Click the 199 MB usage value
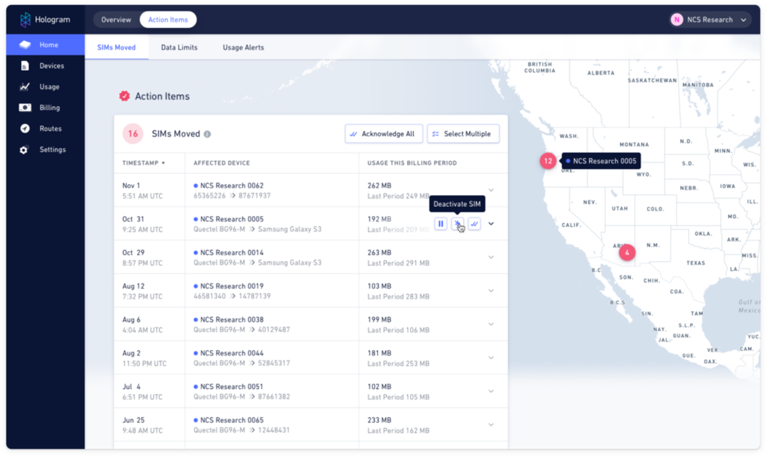Viewport: 766px width, 456px height. pyautogui.click(x=379, y=320)
